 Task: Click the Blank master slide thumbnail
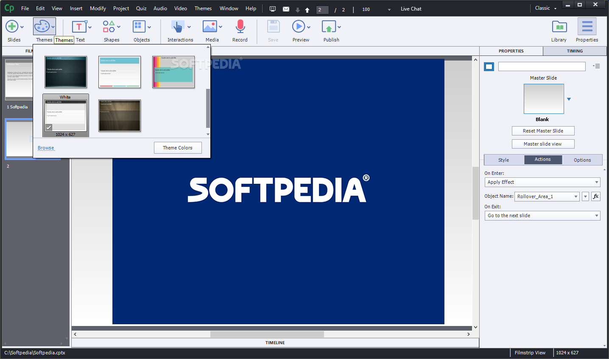544,99
